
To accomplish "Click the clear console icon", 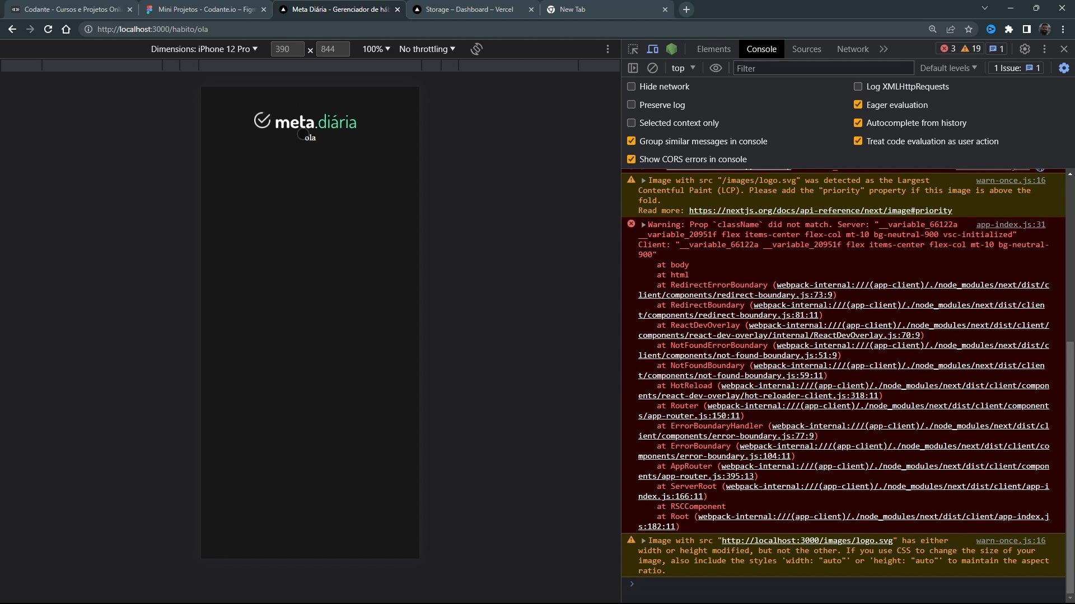I will (x=652, y=68).
